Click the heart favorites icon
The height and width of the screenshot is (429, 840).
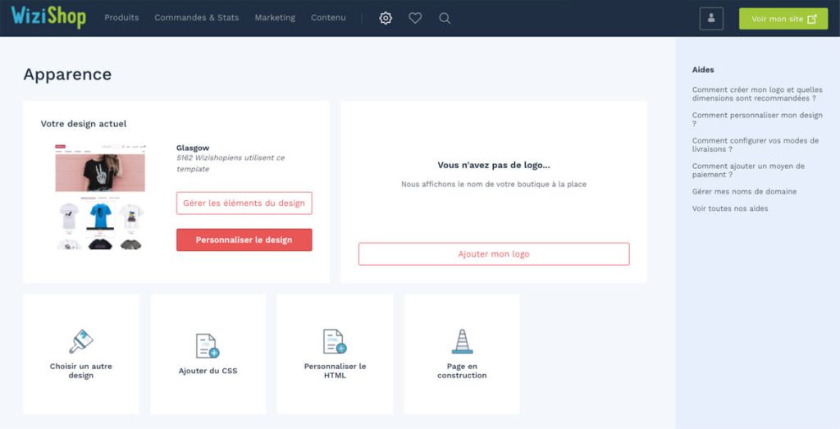[415, 18]
